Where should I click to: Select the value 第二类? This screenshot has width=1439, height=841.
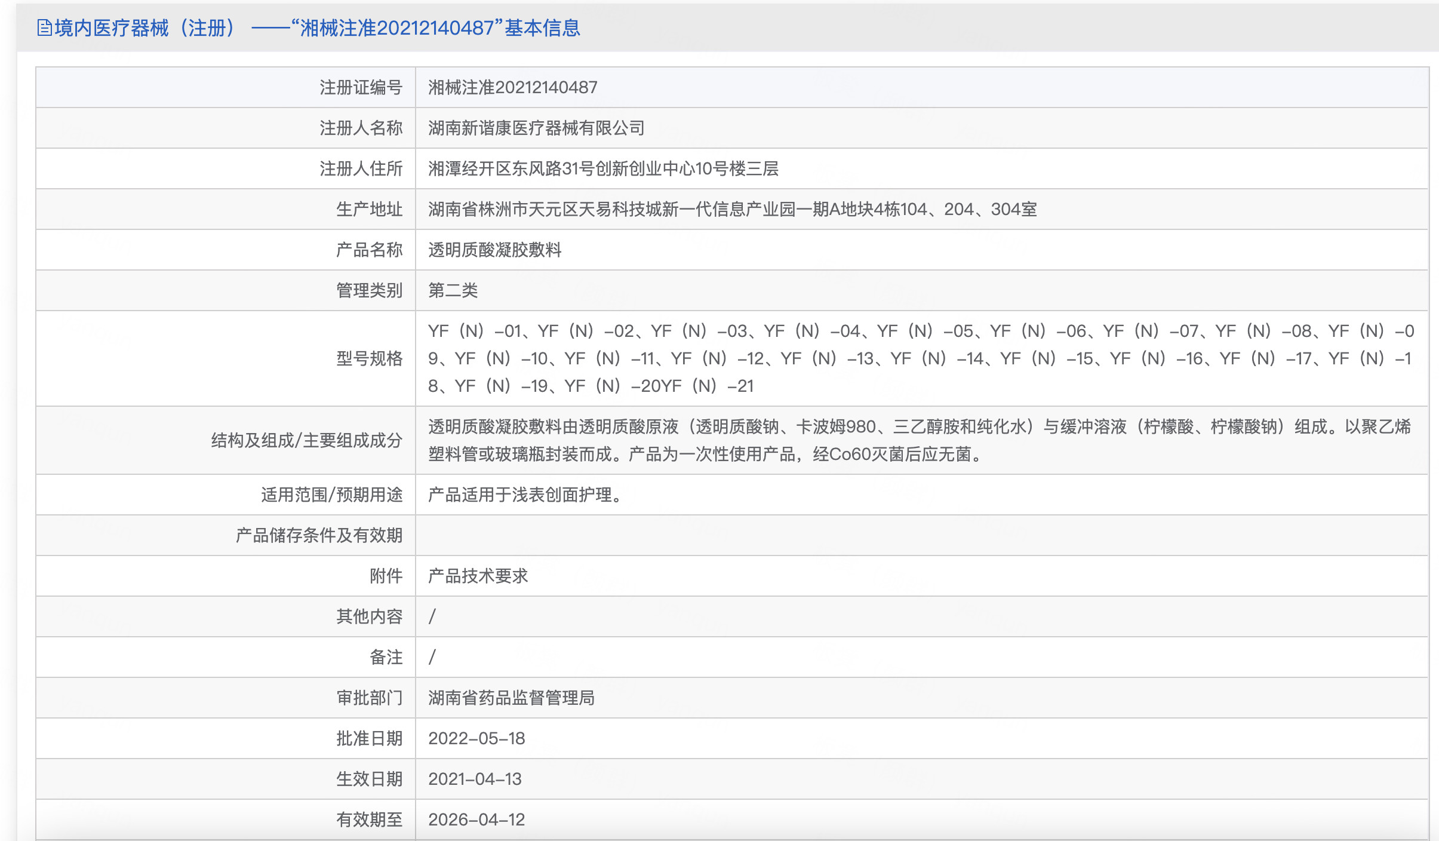[x=453, y=290]
